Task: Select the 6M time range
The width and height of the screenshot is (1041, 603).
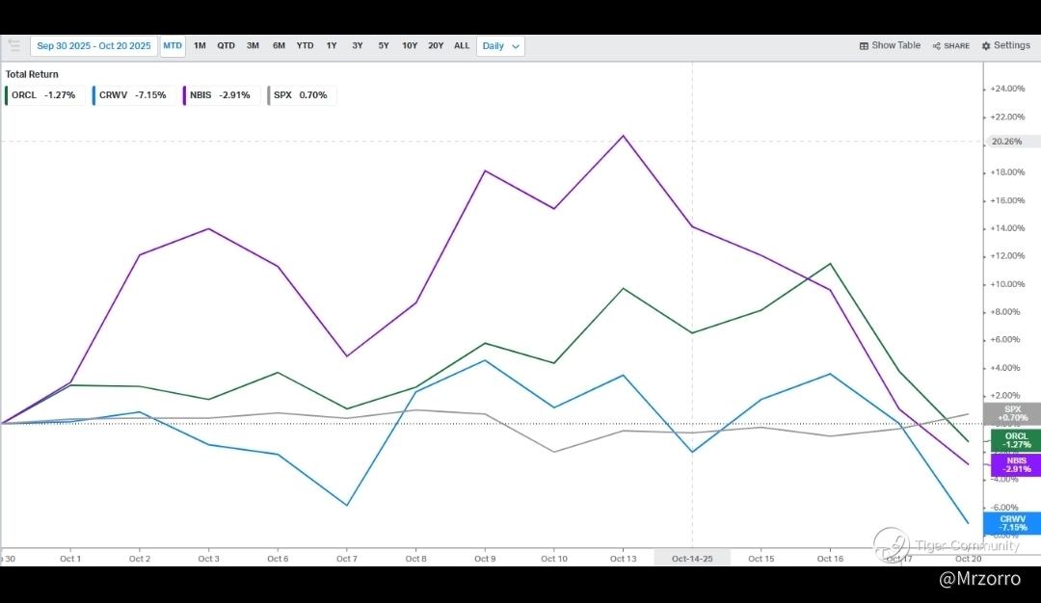Action: [279, 46]
